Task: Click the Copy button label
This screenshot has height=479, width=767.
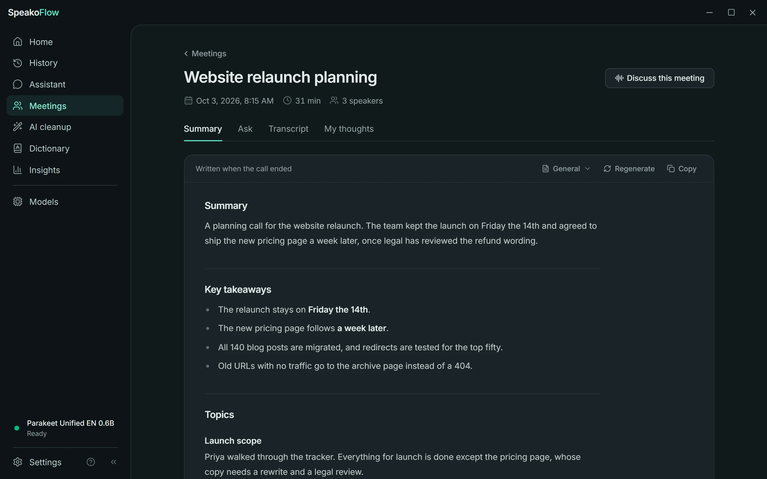Action: point(687,169)
